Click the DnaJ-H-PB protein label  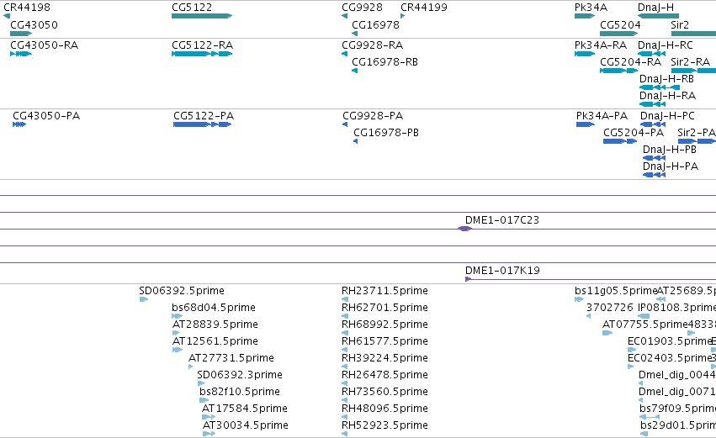point(670,150)
